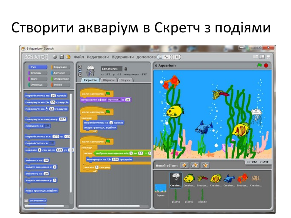The width and height of the screenshot is (291, 218).
Task: Open the Відправити menu
Action: tap(122, 57)
